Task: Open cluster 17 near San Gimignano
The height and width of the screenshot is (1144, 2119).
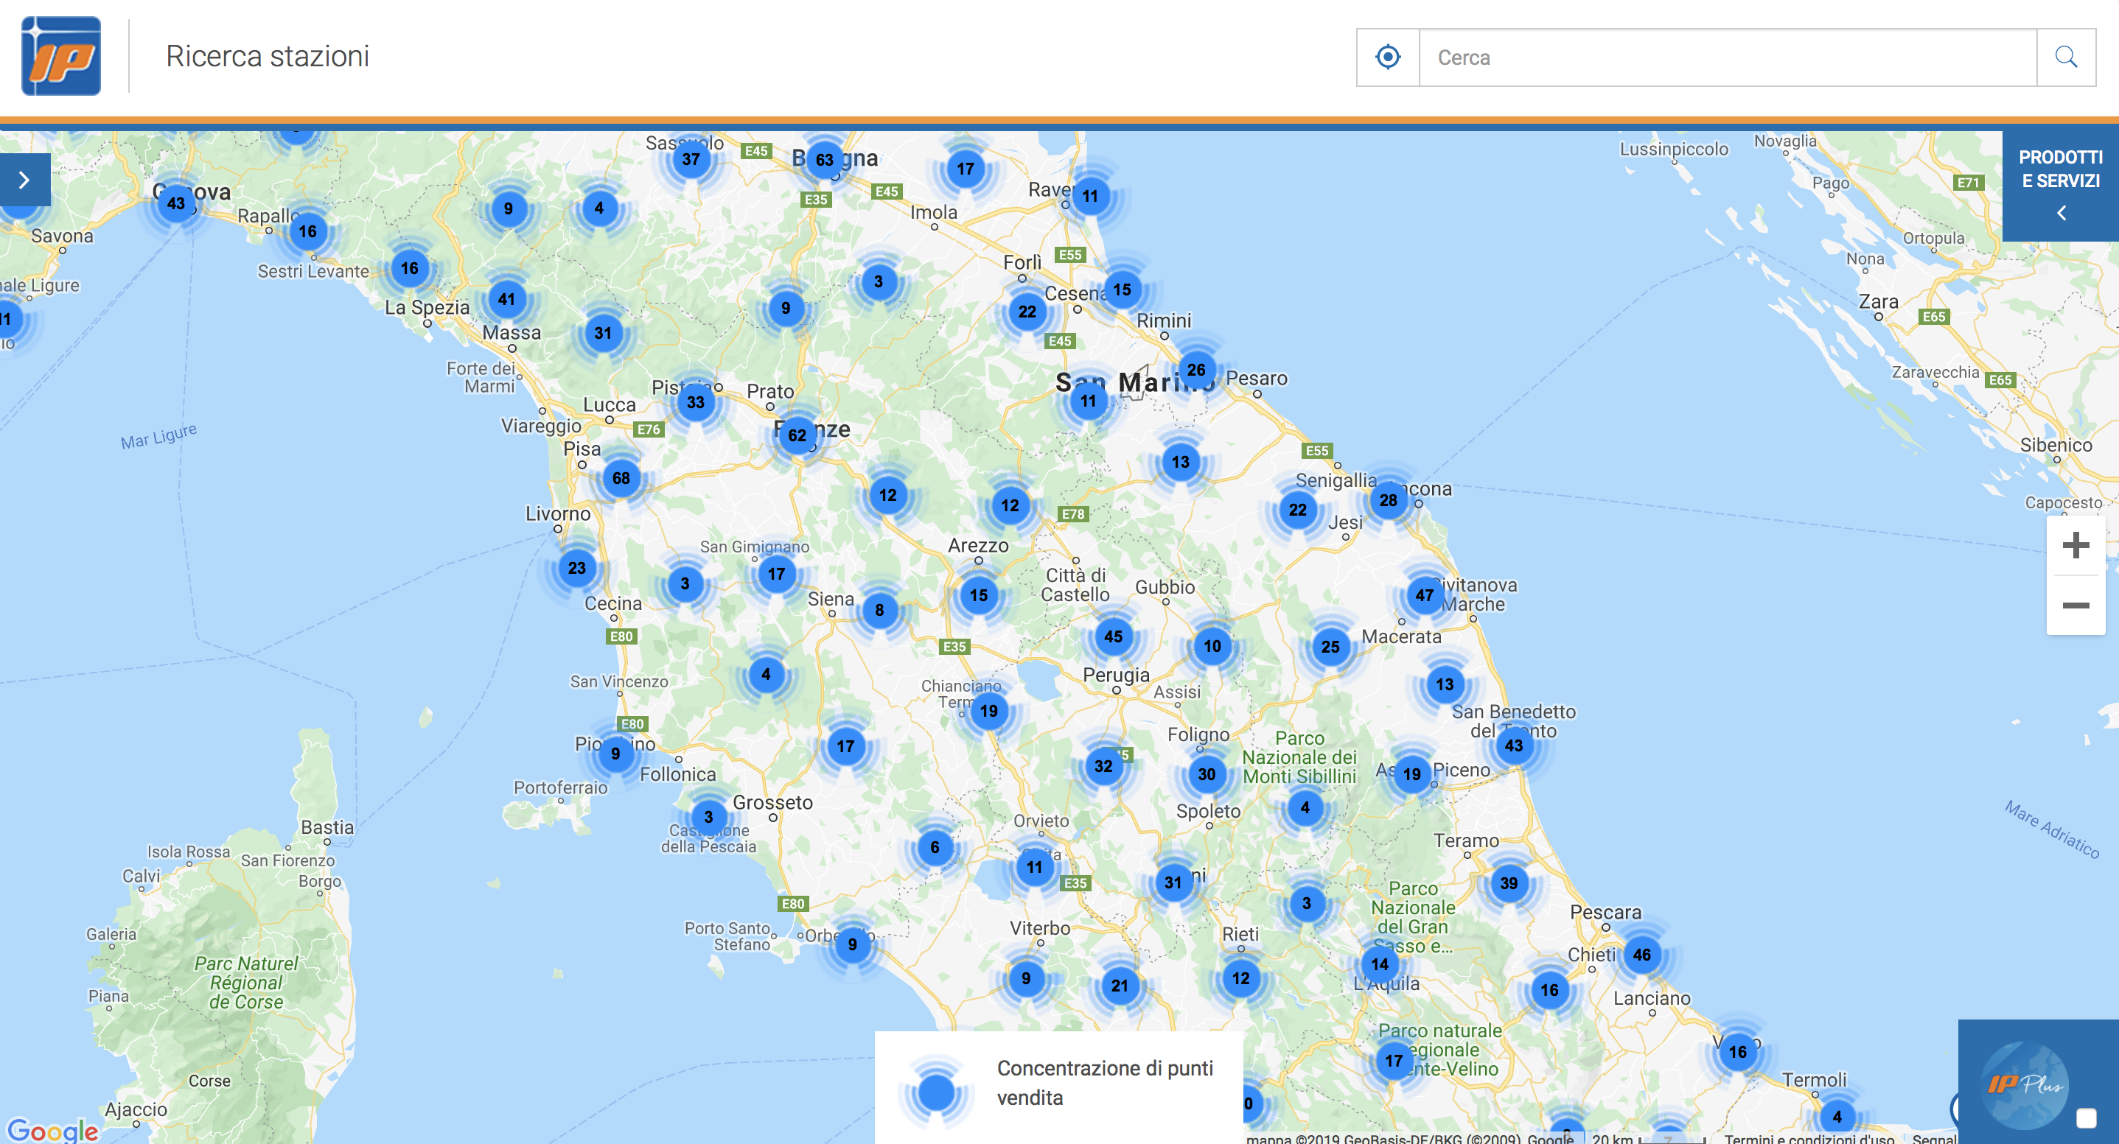Action: tap(777, 574)
